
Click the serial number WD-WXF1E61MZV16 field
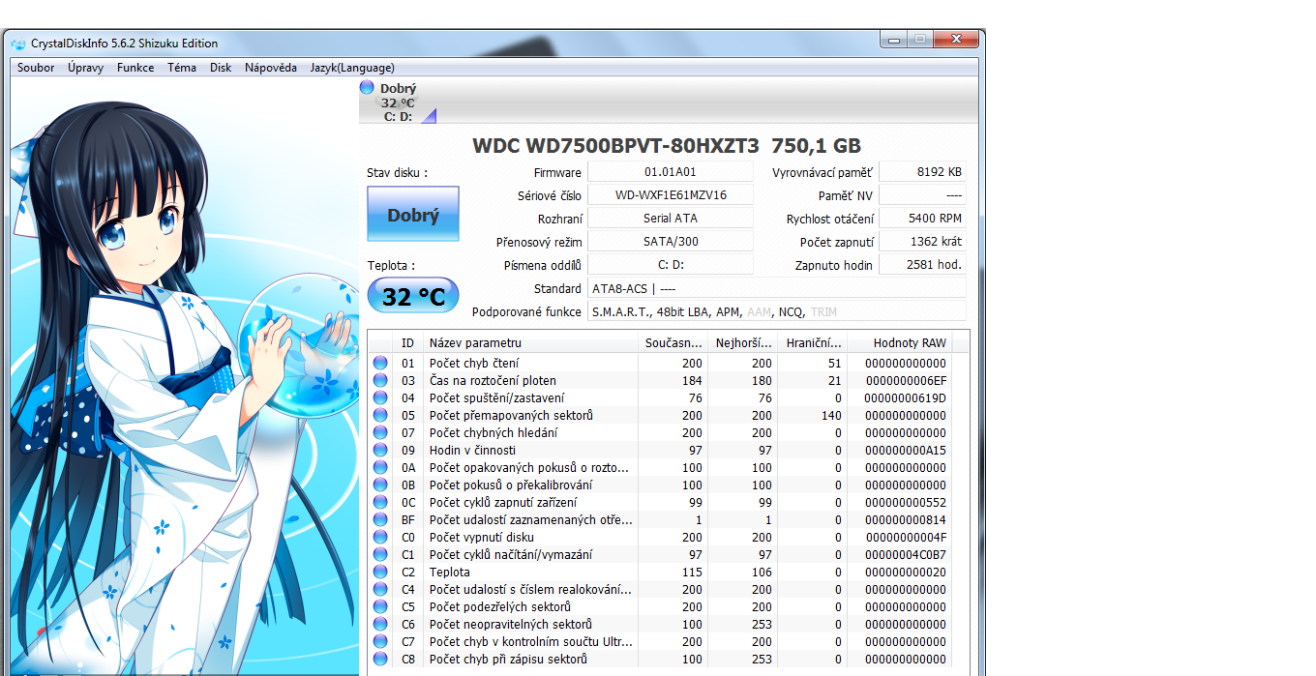[x=671, y=195]
